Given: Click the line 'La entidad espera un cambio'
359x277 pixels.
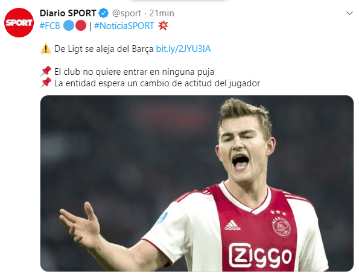Looking at the screenshot, I should 157,83.
